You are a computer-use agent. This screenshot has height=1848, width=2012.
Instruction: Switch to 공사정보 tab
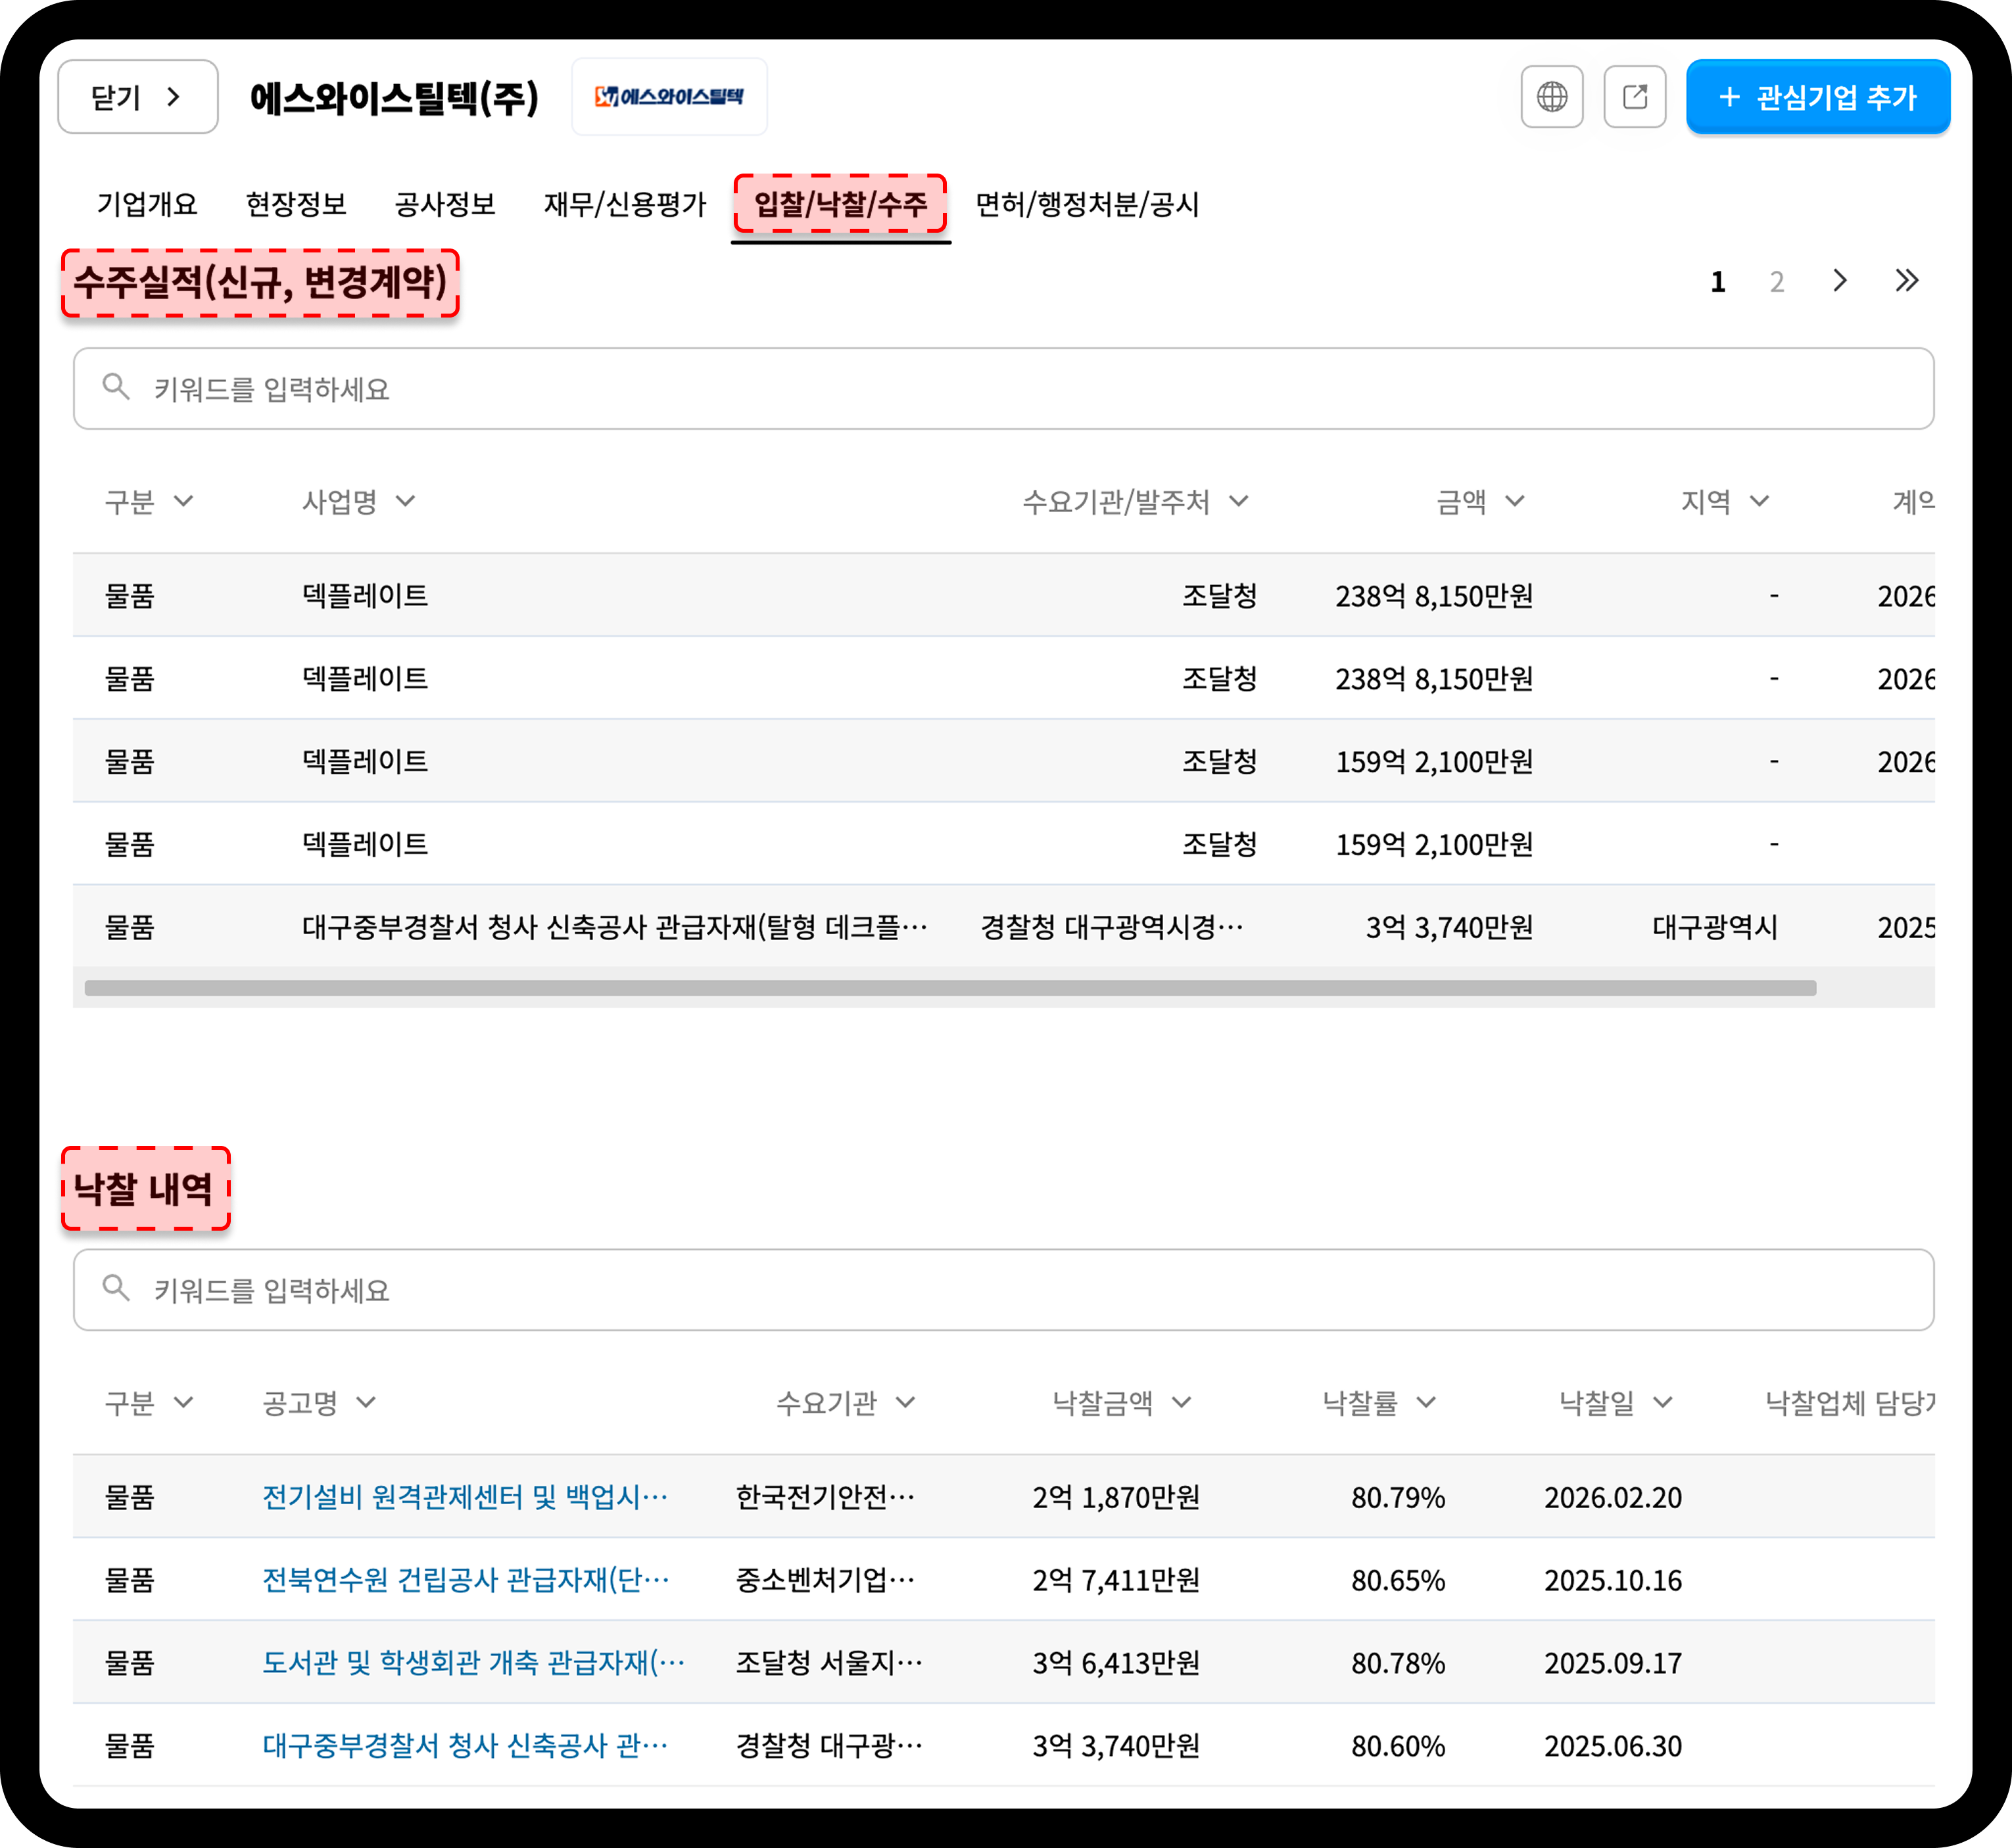pos(445,204)
